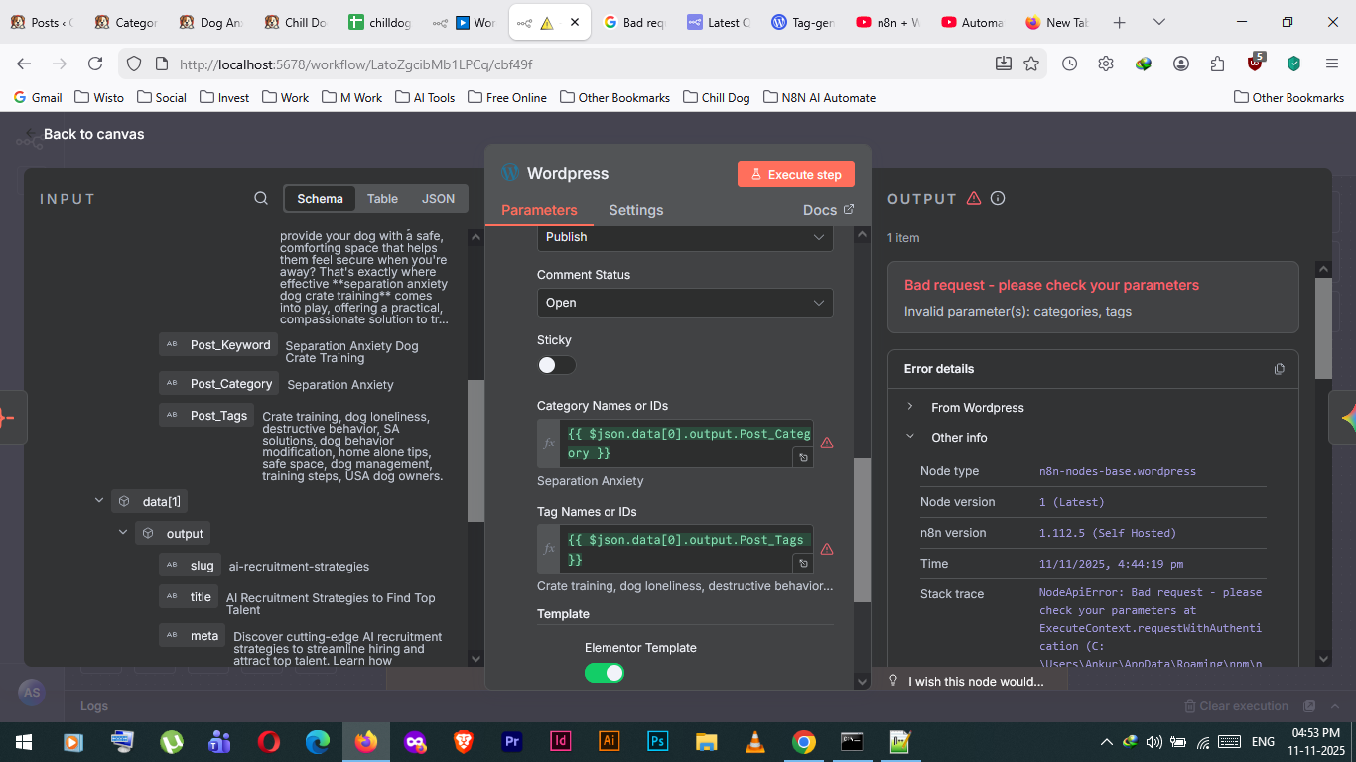
Task: Open the browser list all tabs dropdown
Action: coord(1158,22)
